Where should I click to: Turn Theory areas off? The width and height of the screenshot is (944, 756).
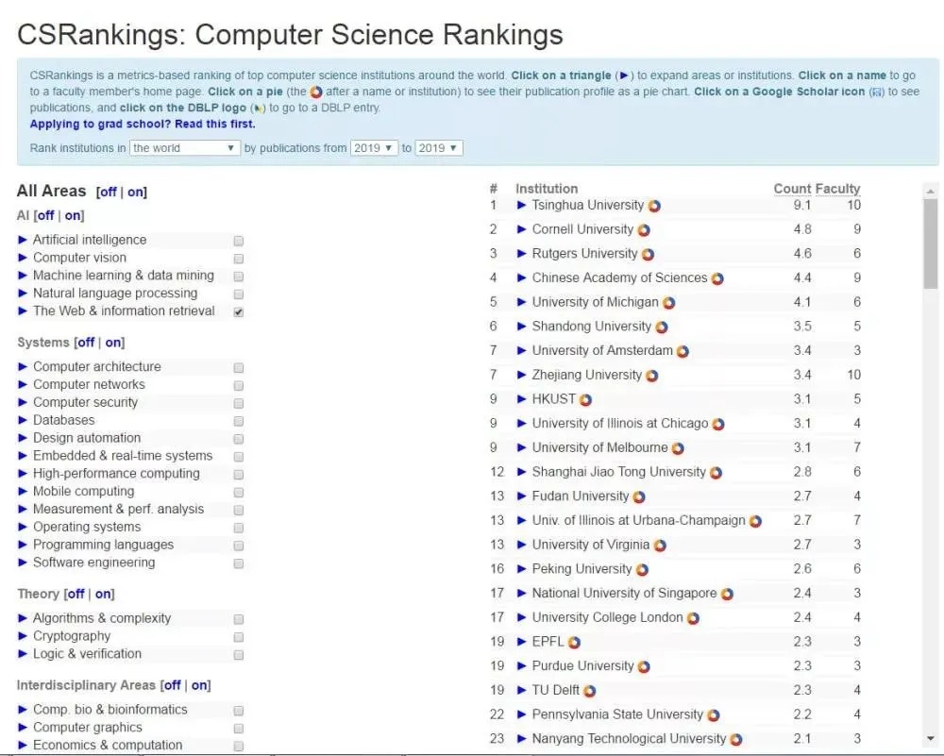tap(76, 594)
